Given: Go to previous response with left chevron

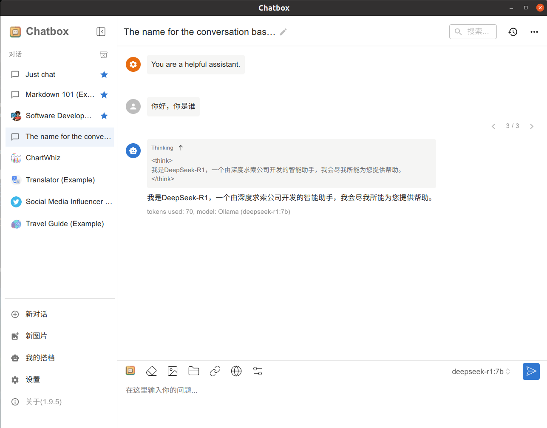Looking at the screenshot, I should click(493, 126).
